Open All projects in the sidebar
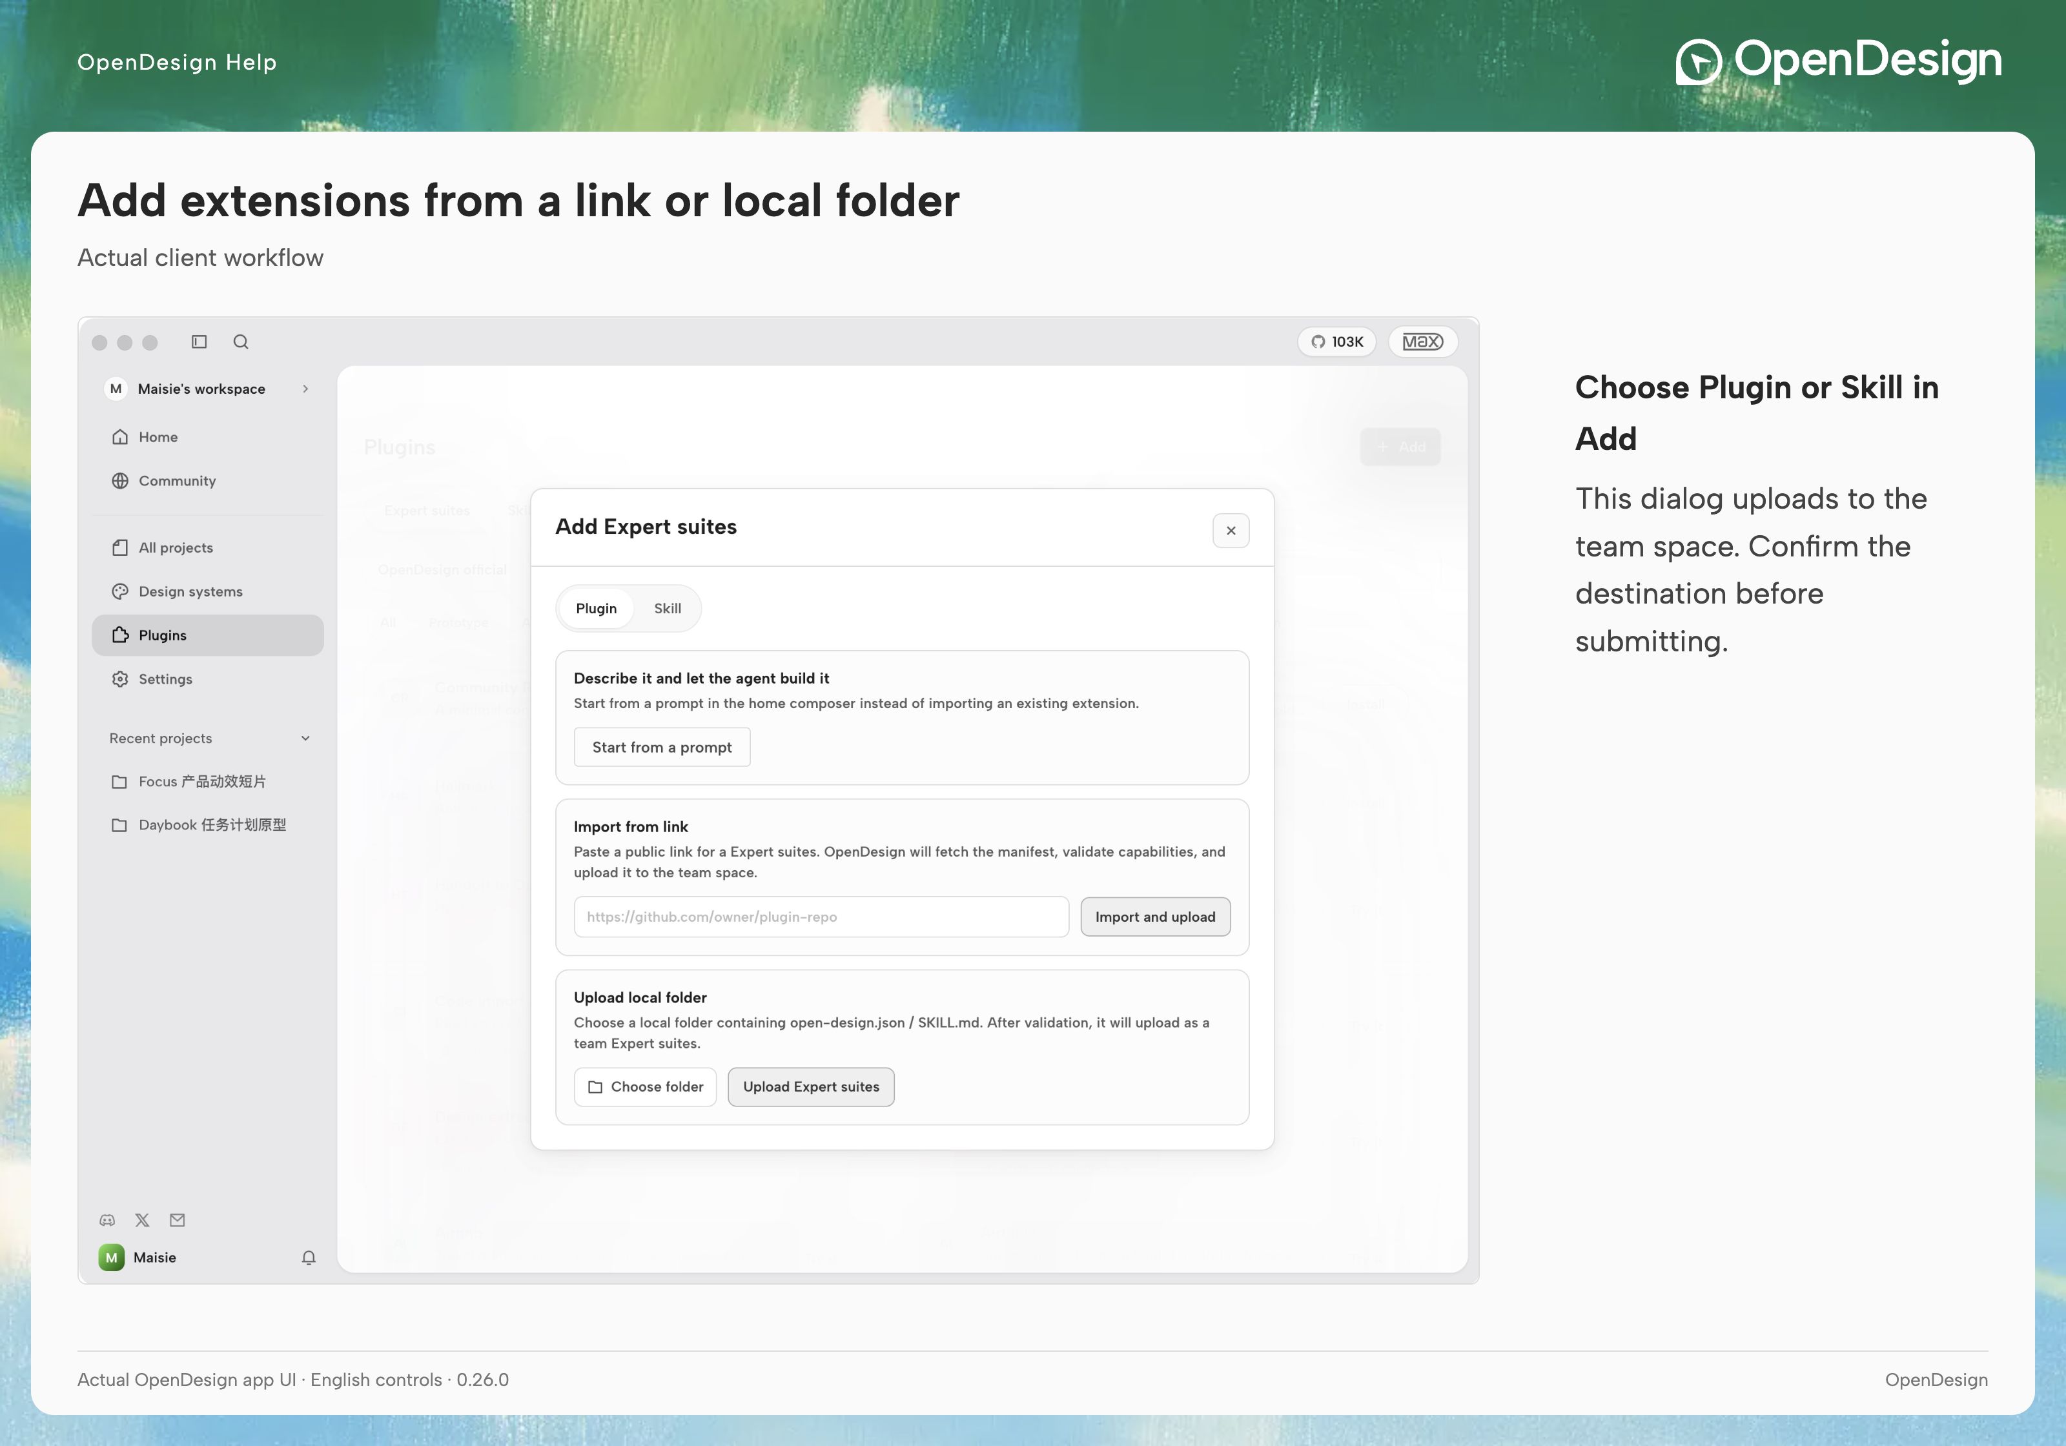2066x1446 pixels. coord(208,548)
